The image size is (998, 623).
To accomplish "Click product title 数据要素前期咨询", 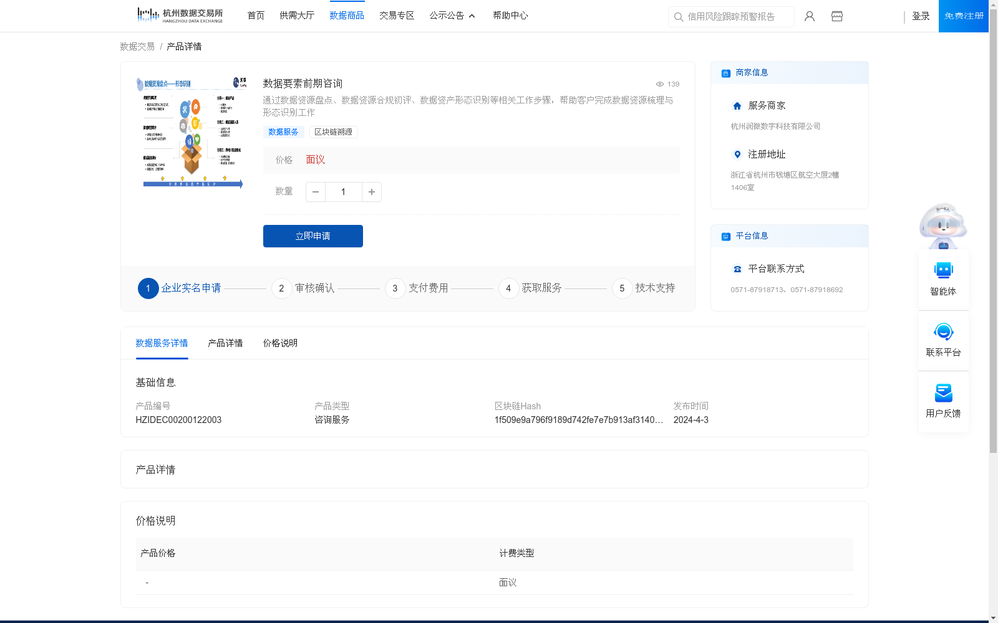I will [303, 83].
